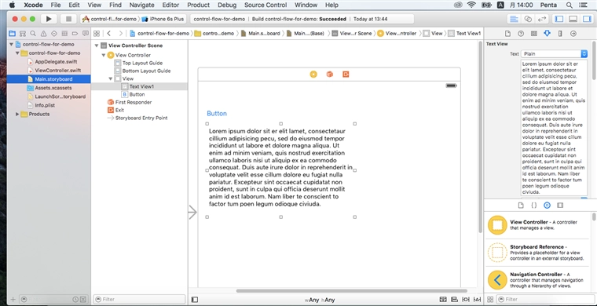
Task: Open the control-fl...for-demo scheme selector
Action: [110, 19]
